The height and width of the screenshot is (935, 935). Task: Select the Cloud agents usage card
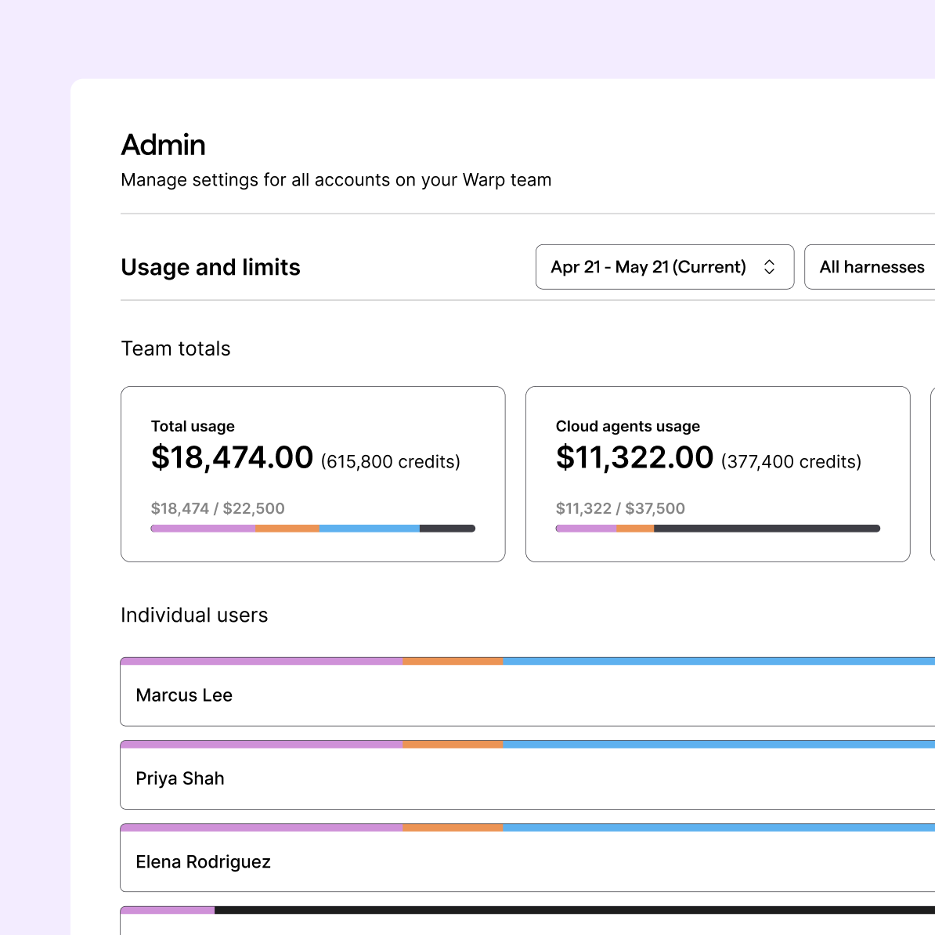coord(718,474)
